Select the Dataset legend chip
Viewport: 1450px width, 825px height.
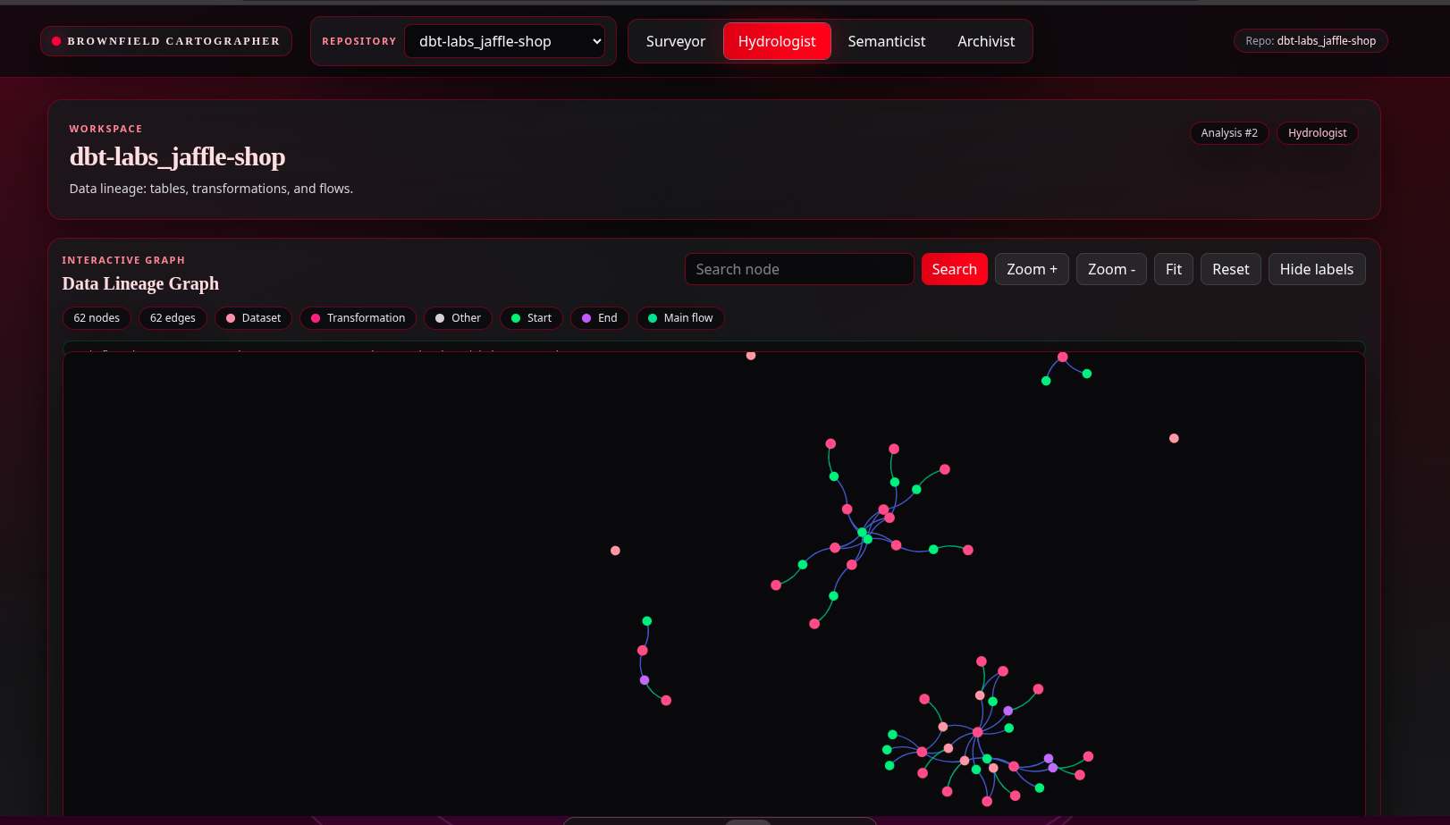point(253,318)
